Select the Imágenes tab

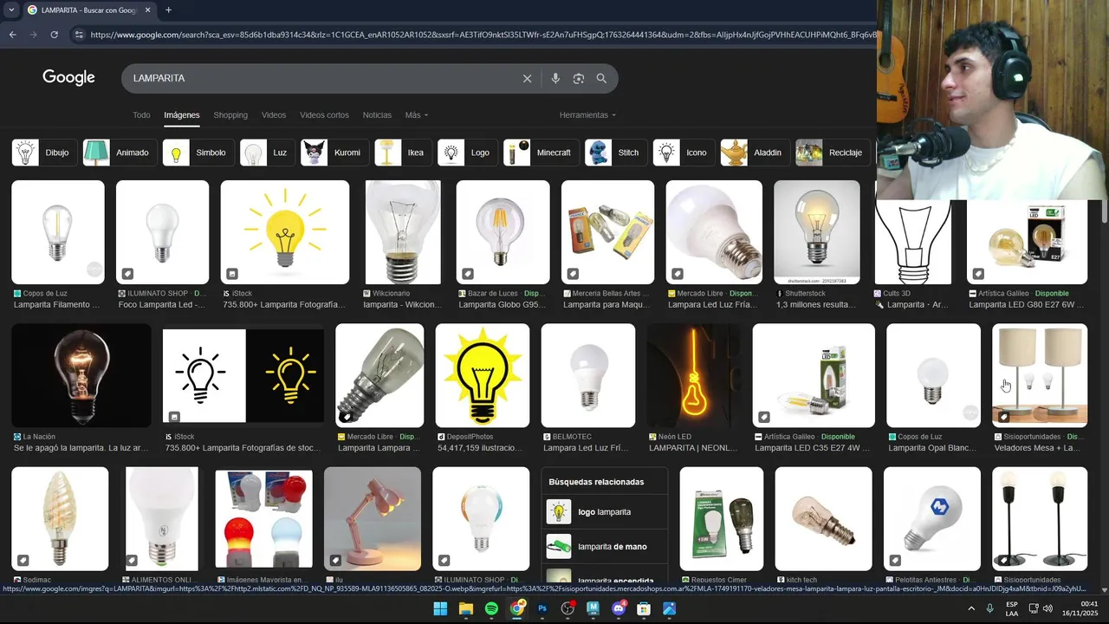[182, 115]
